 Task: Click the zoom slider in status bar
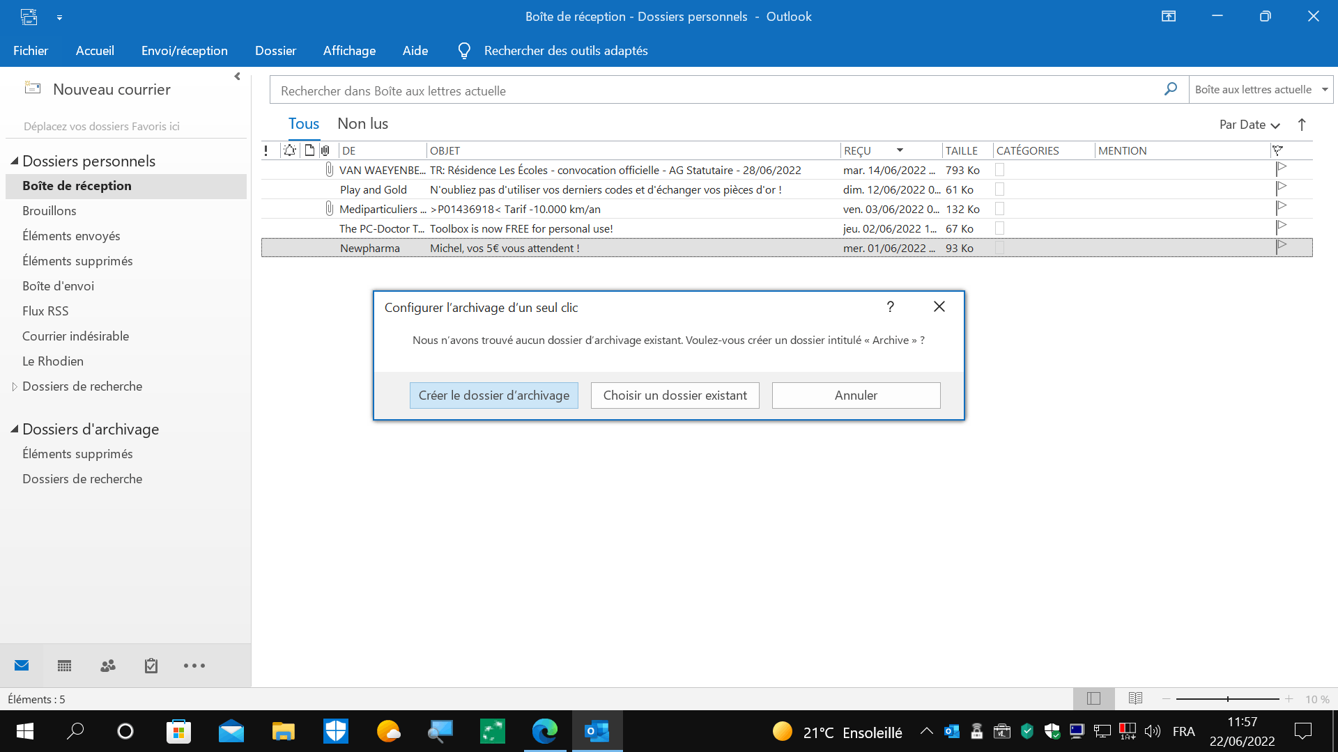(x=1228, y=698)
